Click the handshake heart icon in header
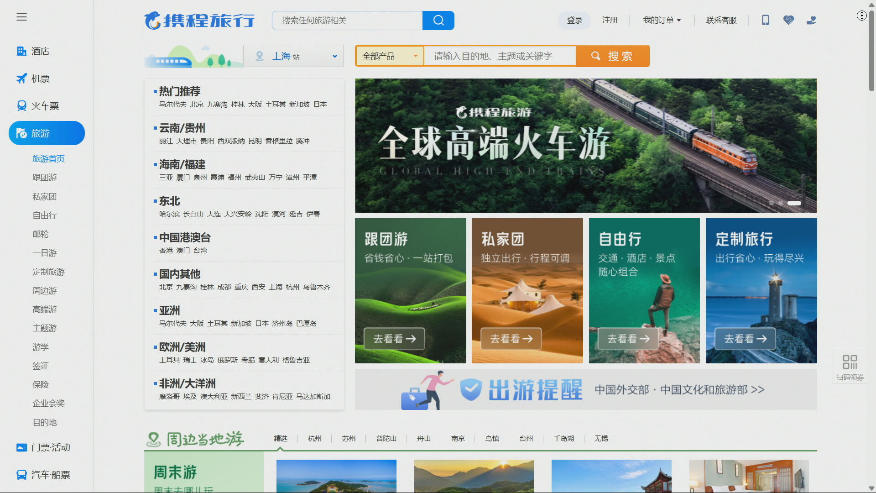Screen dimensions: 876x493 coord(788,20)
